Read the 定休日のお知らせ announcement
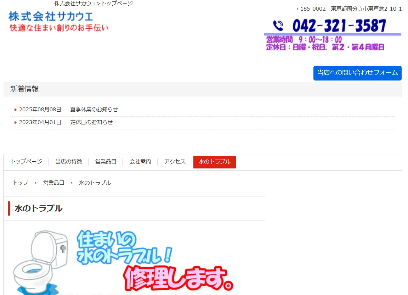This screenshot has width=408, height=295. (91, 122)
